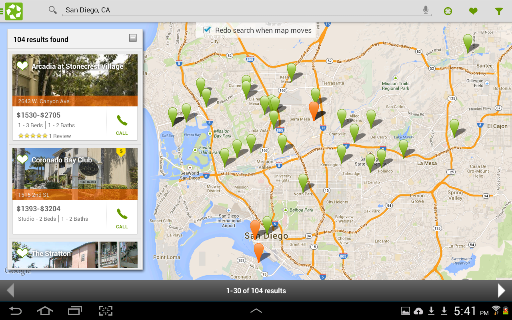The image size is (512, 320).
Task: Open recent apps from the navigation bar
Action: pyautogui.click(x=75, y=310)
